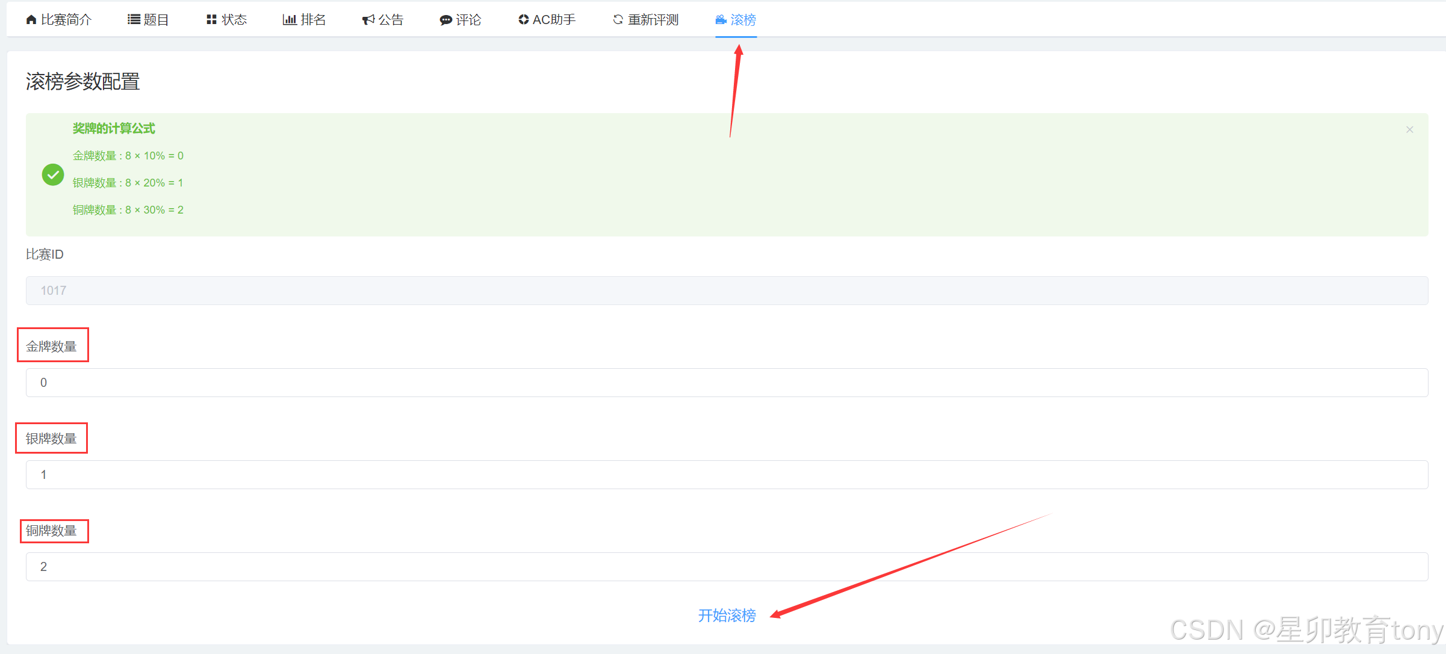
Task: Click the green success checkmark icon
Action: (53, 174)
